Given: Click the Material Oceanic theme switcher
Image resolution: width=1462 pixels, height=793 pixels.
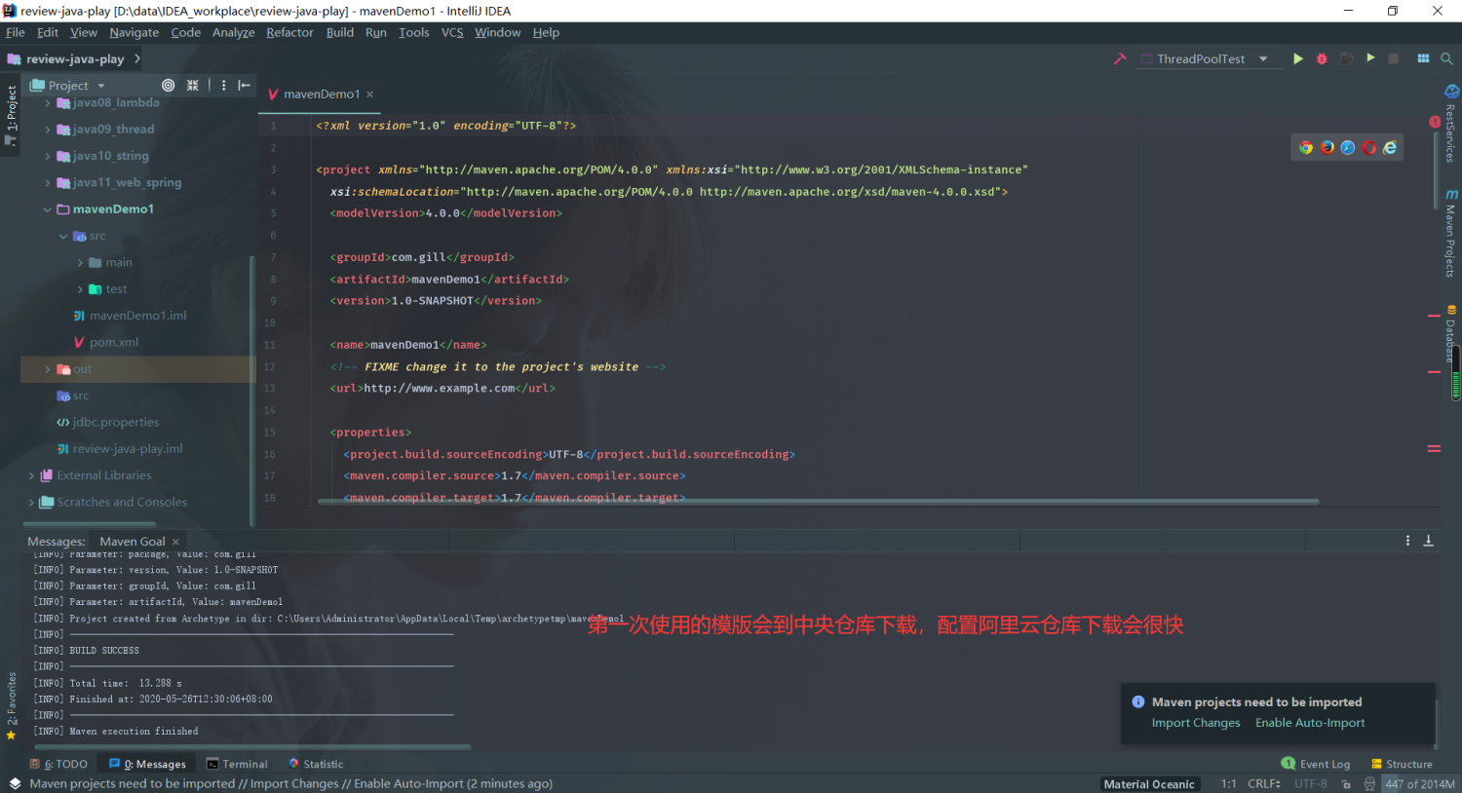Looking at the screenshot, I should [1149, 783].
